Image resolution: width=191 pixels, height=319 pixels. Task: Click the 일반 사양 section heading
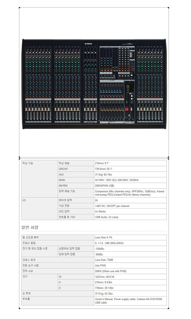point(30,227)
